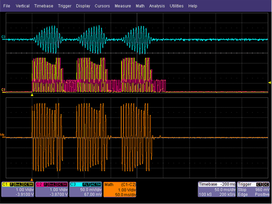
Task: Open the Utilities menu
Action: coord(177,6)
